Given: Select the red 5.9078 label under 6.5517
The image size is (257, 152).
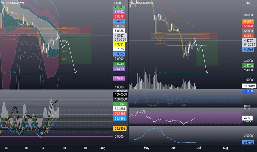Looking at the screenshot, I should pyautogui.click(x=248, y=26).
